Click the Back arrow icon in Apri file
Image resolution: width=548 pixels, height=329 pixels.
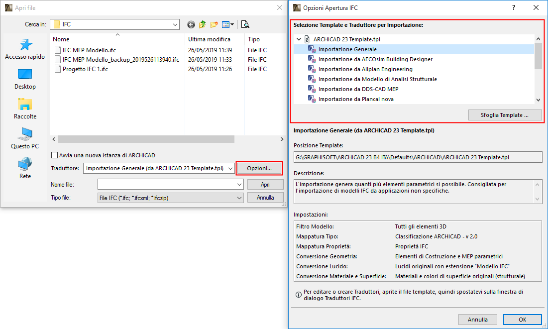[191, 24]
